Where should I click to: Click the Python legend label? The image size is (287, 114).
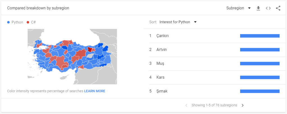click(17, 22)
